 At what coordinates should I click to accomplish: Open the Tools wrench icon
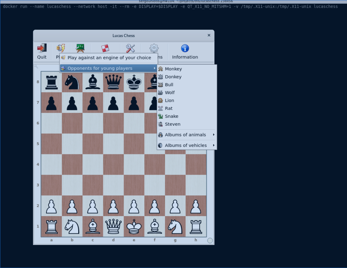tap(130, 48)
